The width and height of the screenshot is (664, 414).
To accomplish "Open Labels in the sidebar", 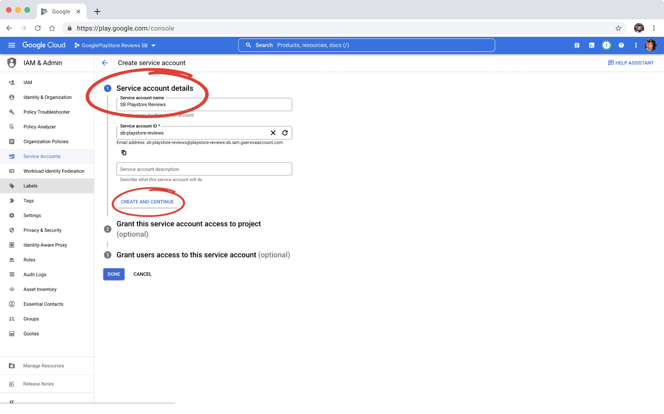I will (47, 186).
